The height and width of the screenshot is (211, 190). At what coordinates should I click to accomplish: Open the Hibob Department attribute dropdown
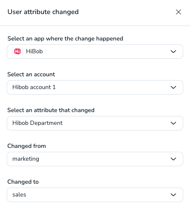pyautogui.click(x=95, y=123)
